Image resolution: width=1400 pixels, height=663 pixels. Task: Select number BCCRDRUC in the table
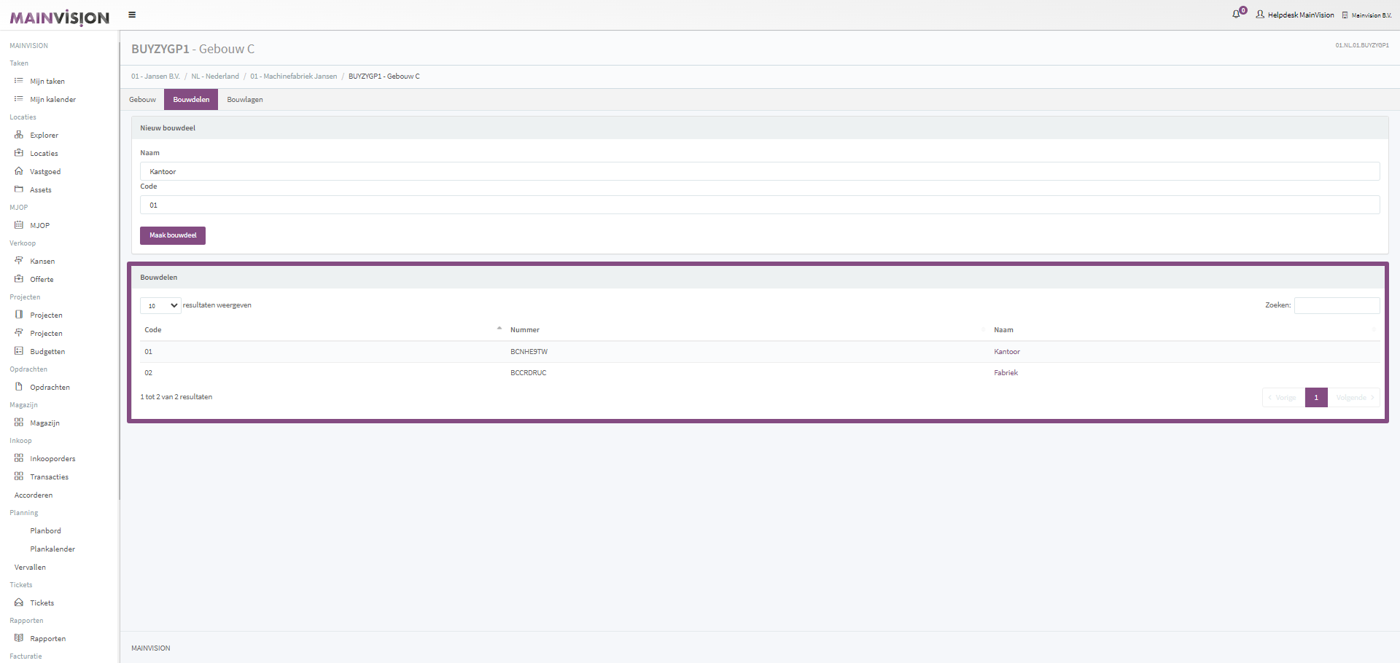click(x=528, y=373)
